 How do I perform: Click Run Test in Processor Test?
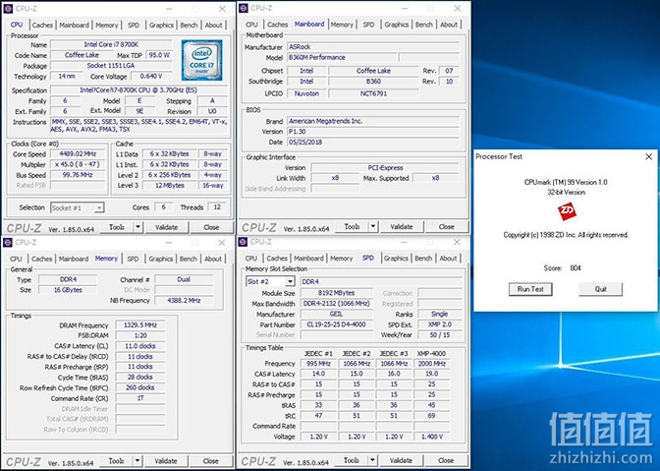(530, 289)
